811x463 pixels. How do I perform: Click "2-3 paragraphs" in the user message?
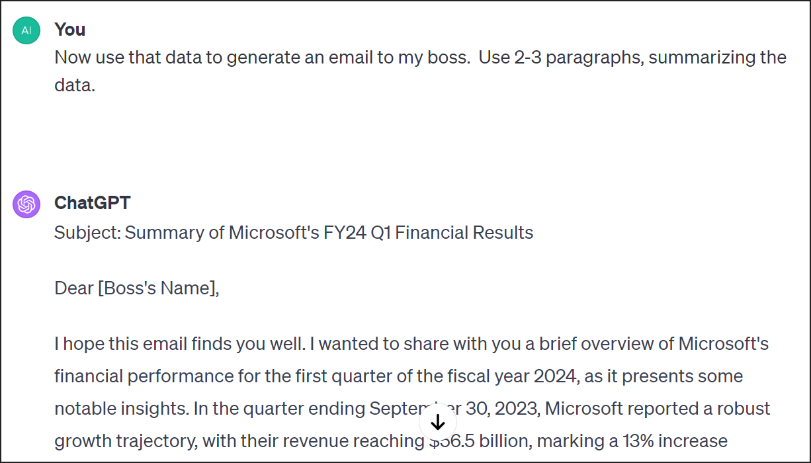(577, 58)
